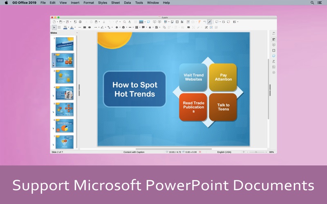Click the Open file folder icon

tap(60, 22)
